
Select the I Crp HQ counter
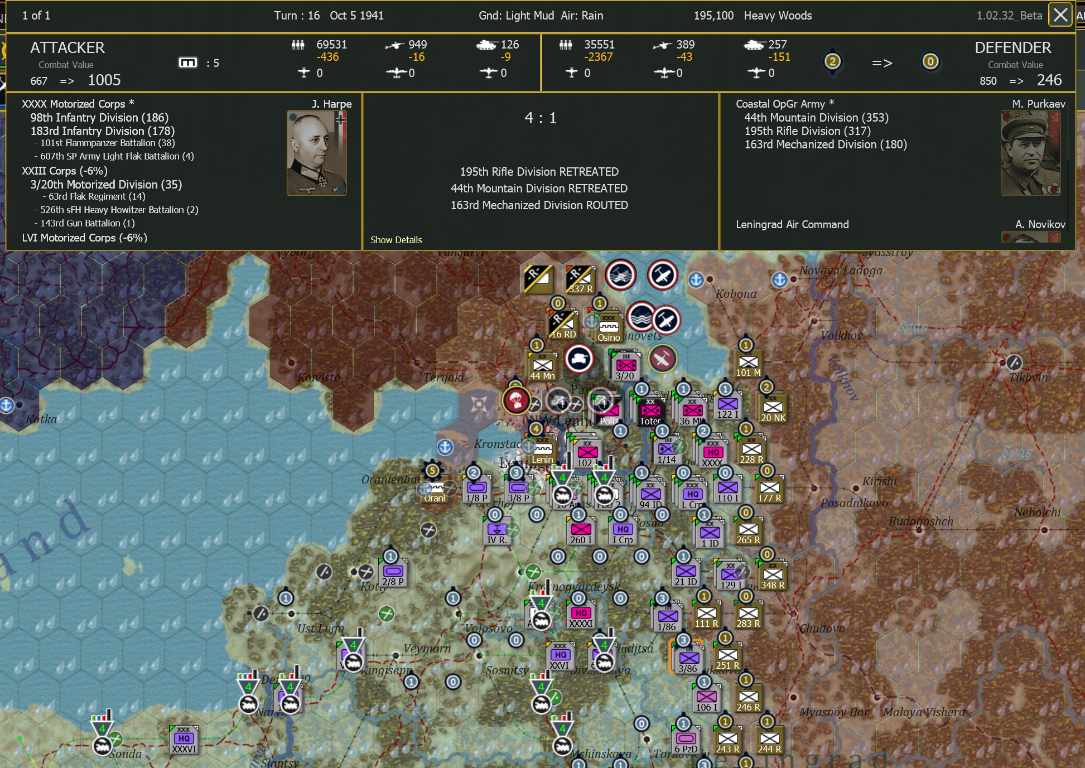coord(623,531)
